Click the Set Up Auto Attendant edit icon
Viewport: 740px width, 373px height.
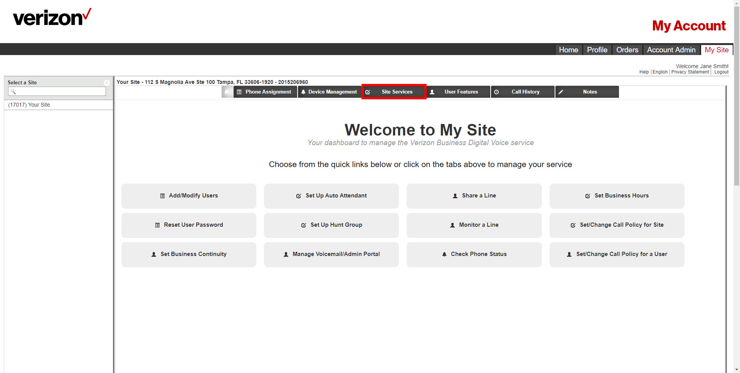(299, 196)
